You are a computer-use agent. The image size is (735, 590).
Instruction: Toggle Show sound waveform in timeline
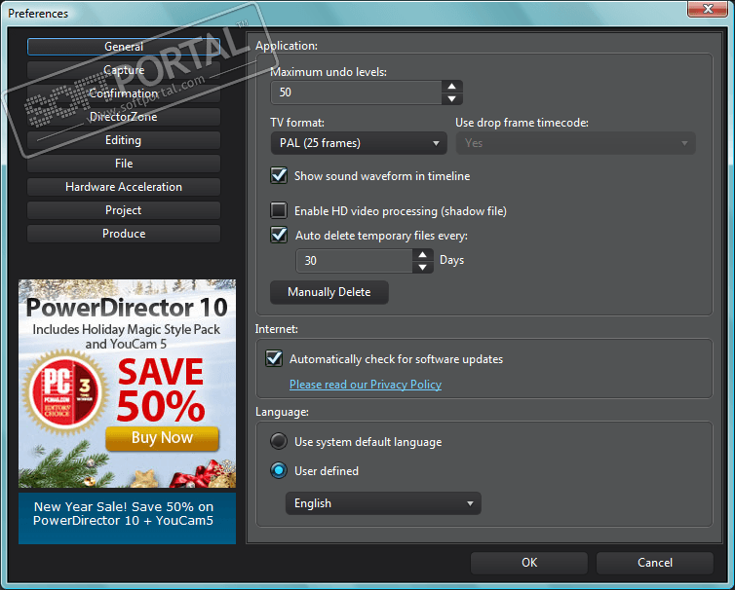coord(279,175)
